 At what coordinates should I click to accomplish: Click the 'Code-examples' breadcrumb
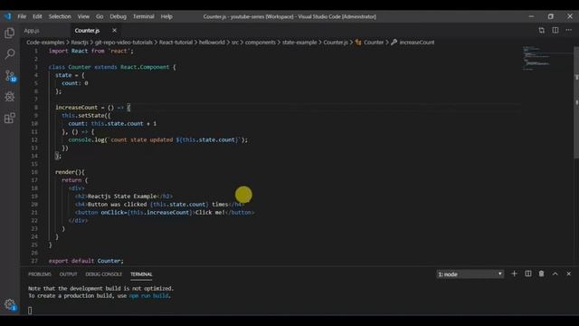tap(45, 43)
